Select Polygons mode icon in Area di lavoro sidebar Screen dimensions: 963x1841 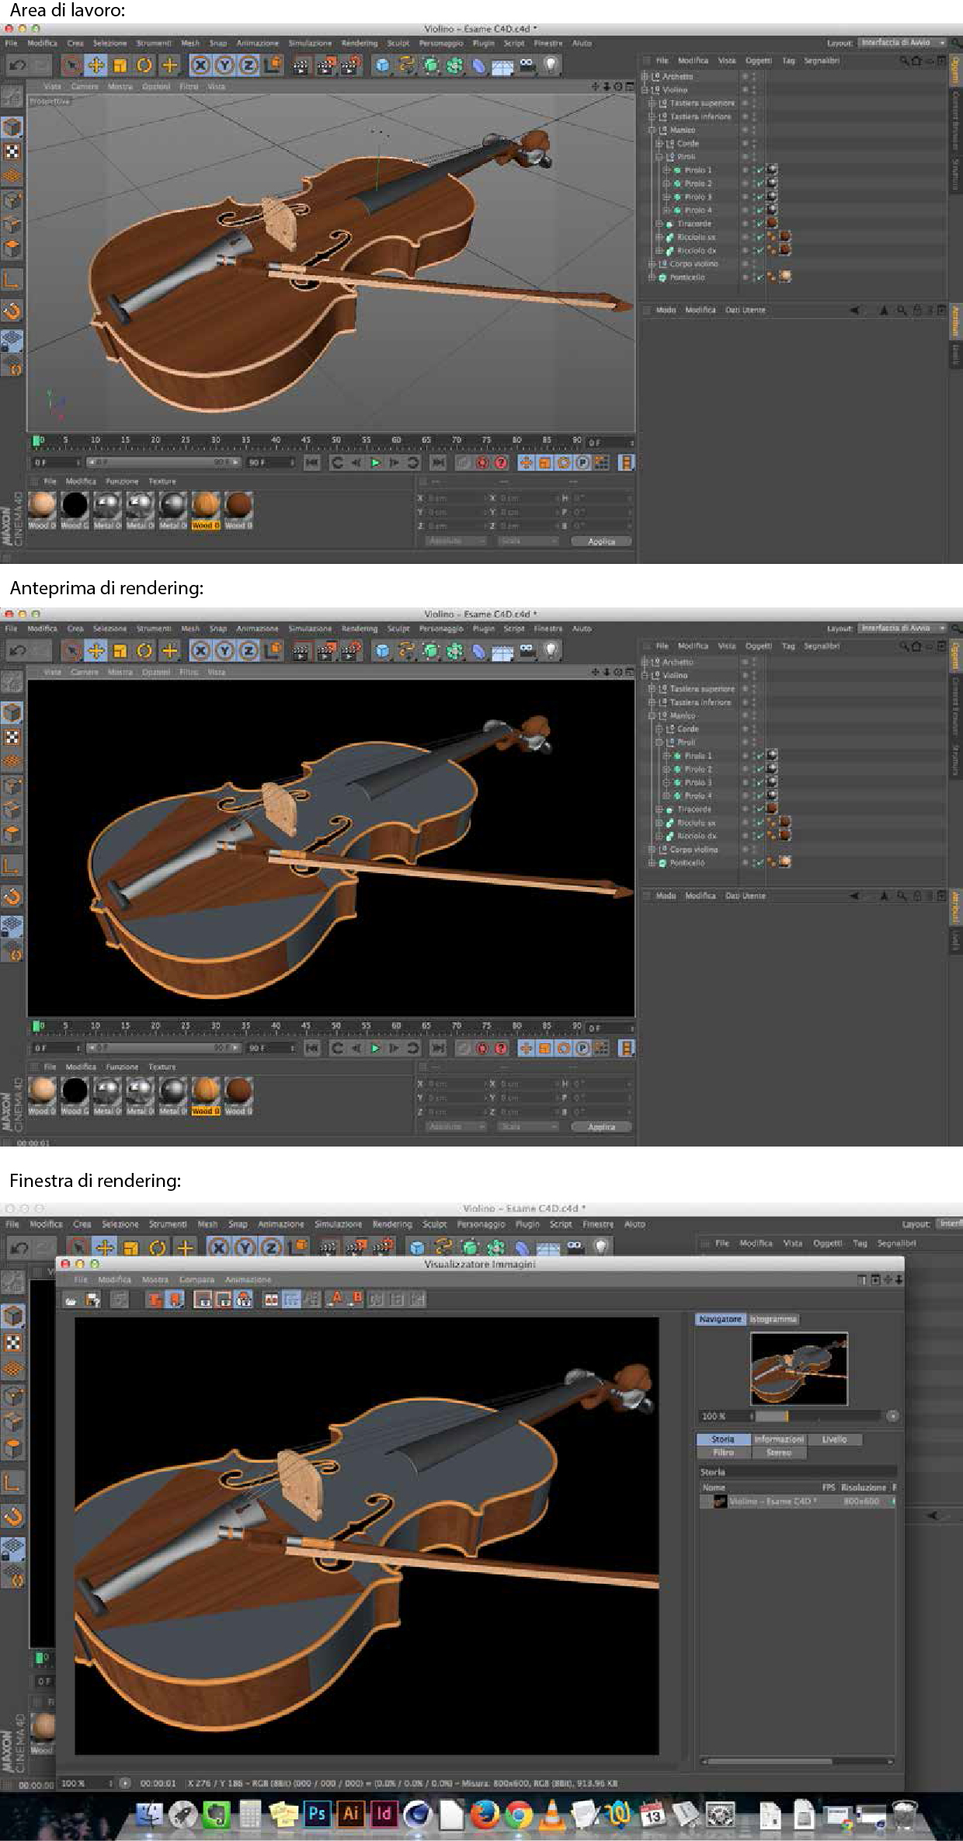[12, 249]
